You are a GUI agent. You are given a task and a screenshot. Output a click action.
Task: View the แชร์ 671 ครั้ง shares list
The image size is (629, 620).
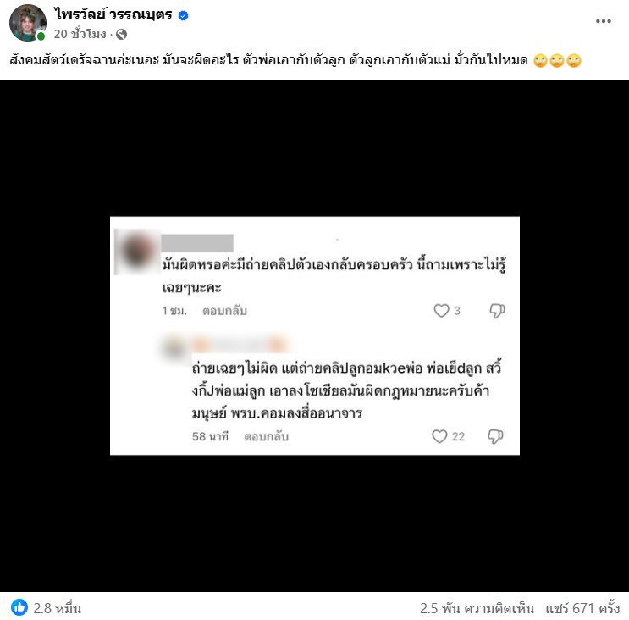pos(582,608)
